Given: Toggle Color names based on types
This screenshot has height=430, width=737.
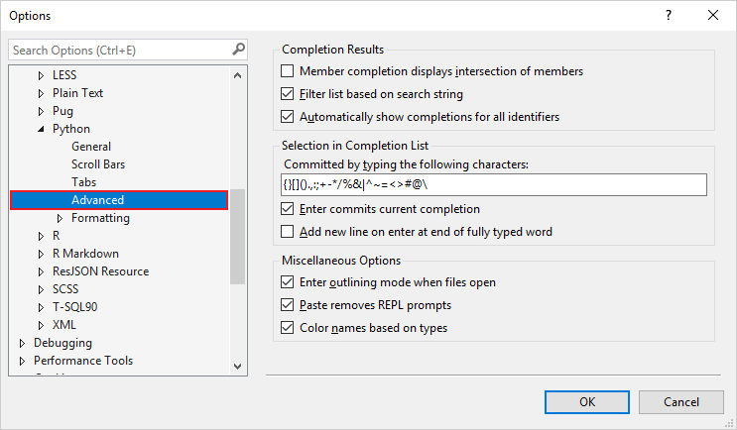Looking at the screenshot, I should tap(289, 328).
